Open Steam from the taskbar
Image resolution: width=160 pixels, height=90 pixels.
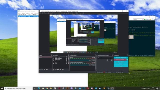click(100, 88)
